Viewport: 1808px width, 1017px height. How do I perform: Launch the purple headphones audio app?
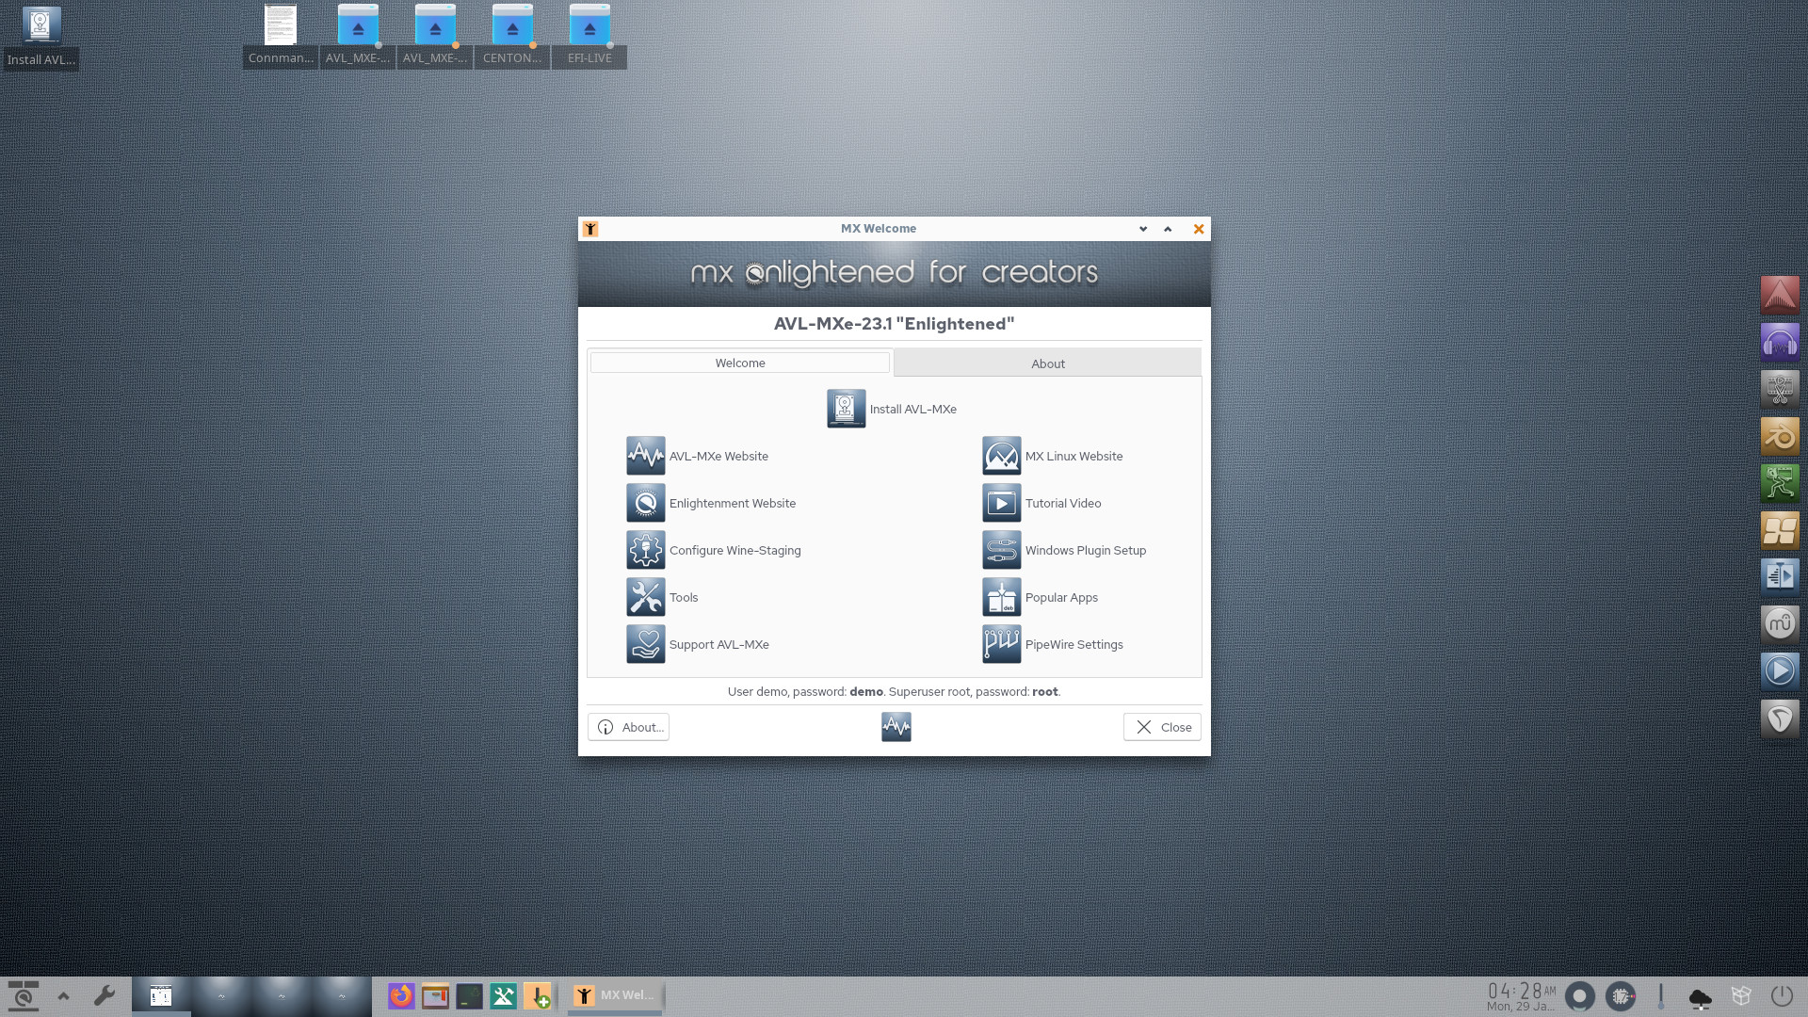tap(1780, 342)
